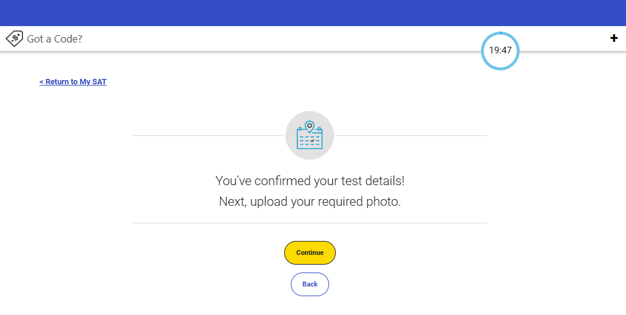
Task: Click the checkmark in the calendar grid
Action: click(312, 141)
